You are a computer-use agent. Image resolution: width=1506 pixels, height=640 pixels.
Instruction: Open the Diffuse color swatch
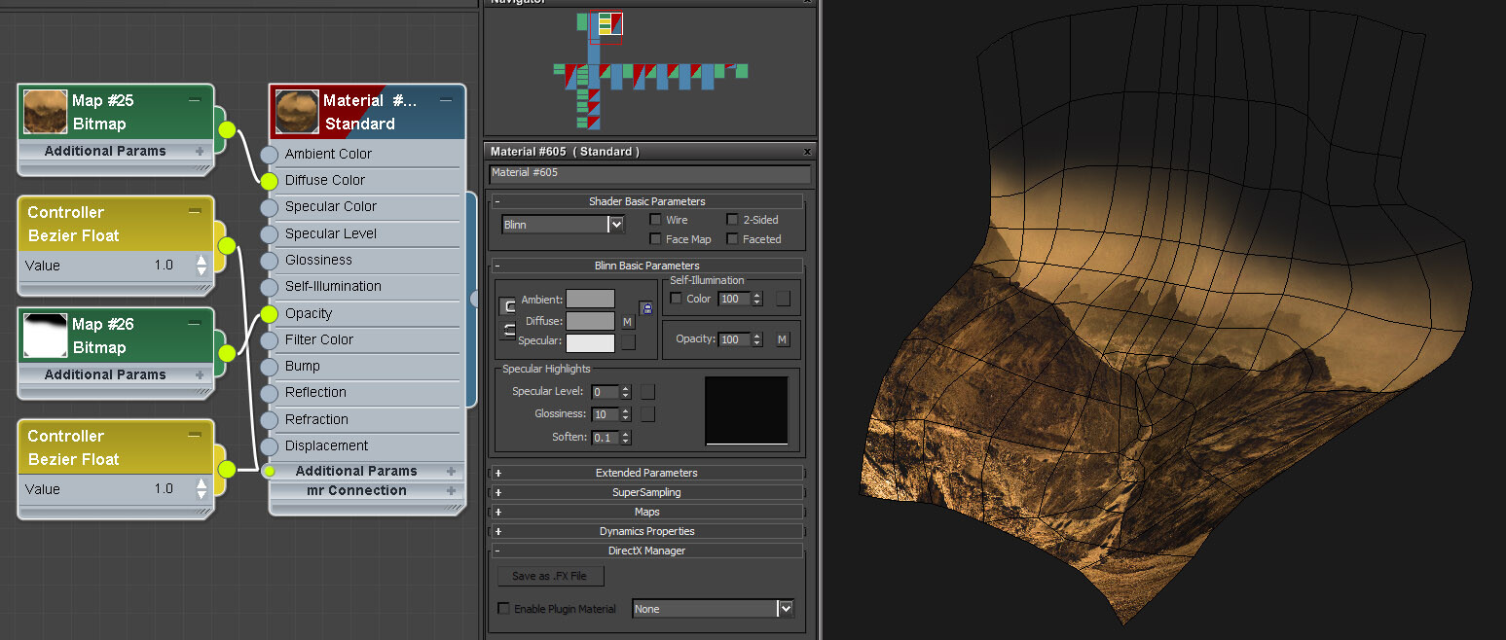(x=591, y=321)
